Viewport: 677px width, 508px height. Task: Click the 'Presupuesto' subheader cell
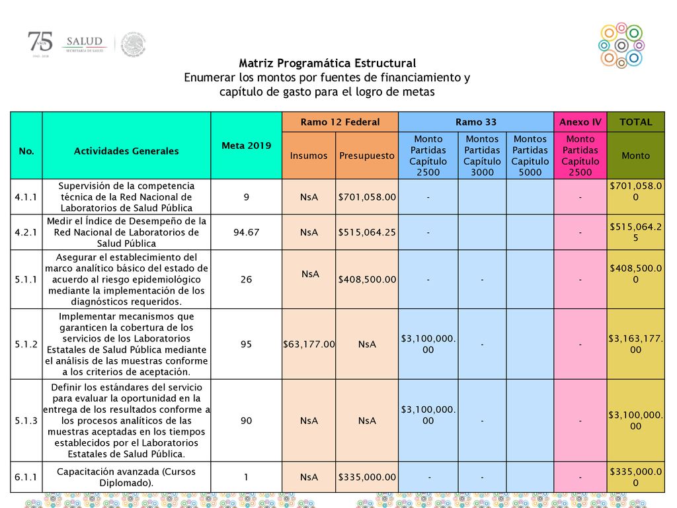pos(367,155)
